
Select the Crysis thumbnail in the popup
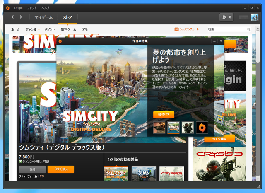pos(188,128)
